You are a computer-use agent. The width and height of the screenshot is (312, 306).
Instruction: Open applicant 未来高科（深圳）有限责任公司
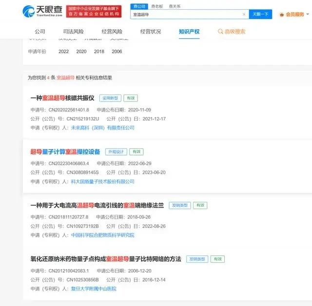(103, 128)
